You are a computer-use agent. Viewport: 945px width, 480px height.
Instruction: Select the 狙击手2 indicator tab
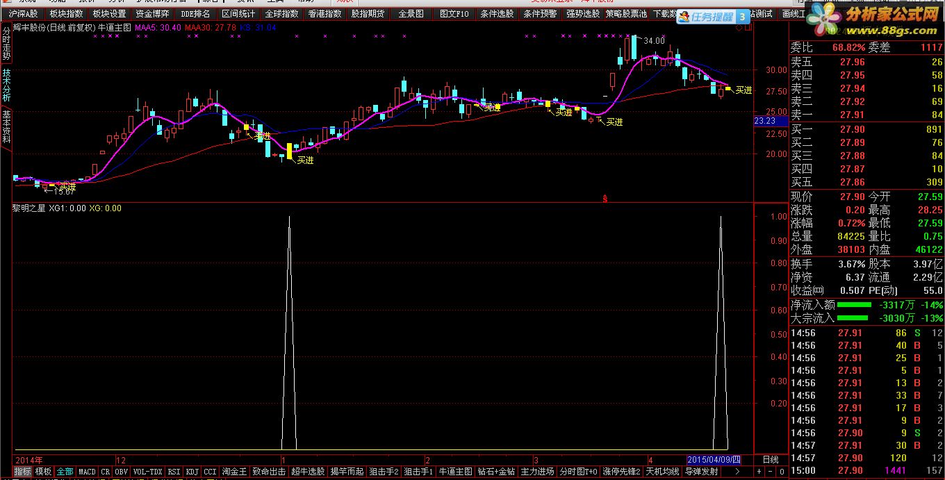[384, 472]
